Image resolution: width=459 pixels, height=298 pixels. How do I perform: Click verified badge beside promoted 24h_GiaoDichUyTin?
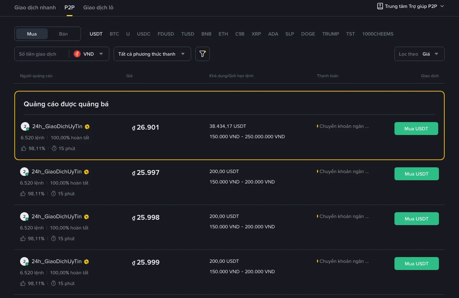point(87,127)
